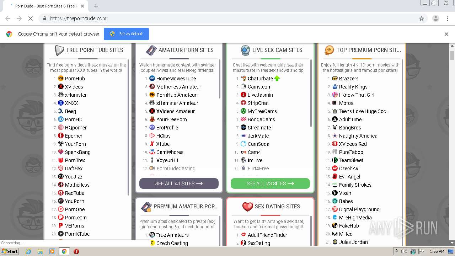Open the Windows Start menu
The image size is (455, 256).
[10, 251]
